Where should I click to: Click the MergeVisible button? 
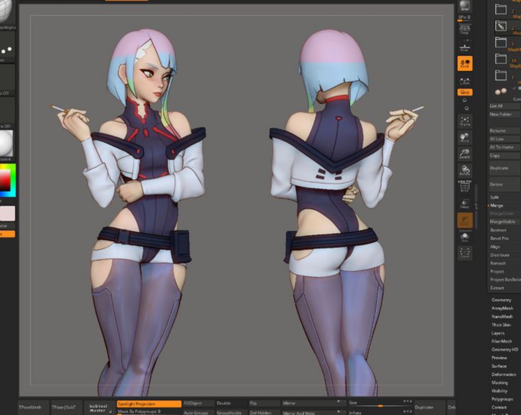coord(502,222)
